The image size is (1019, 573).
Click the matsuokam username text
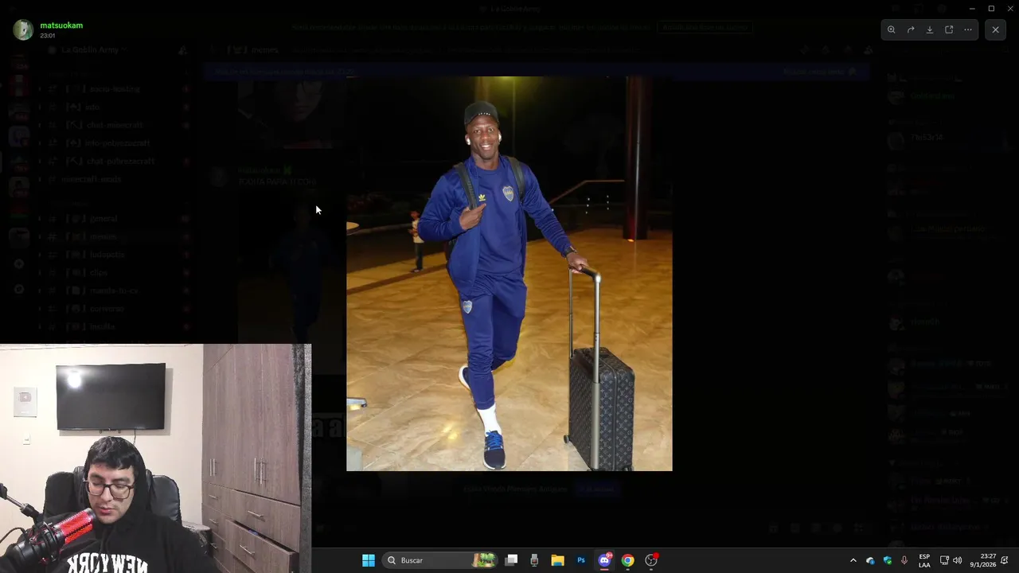click(x=61, y=25)
